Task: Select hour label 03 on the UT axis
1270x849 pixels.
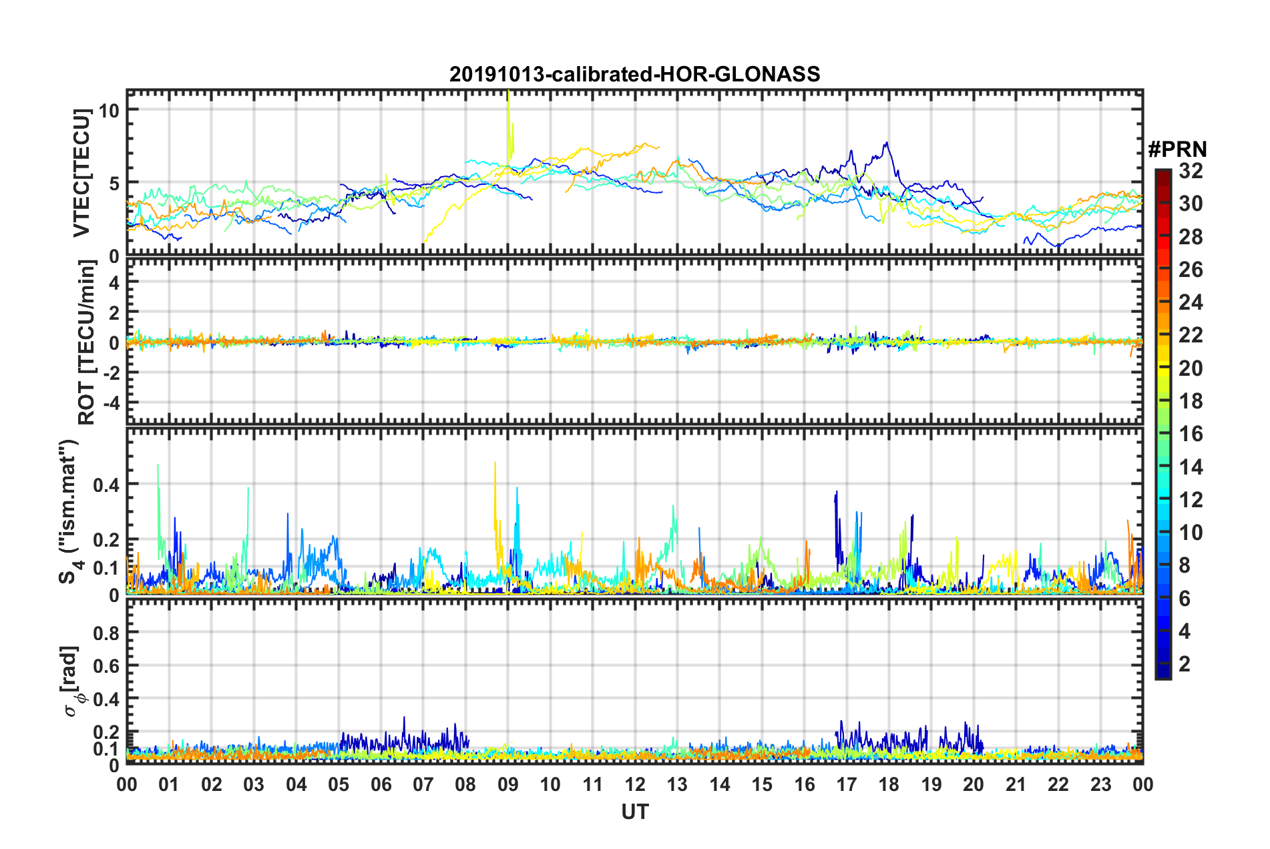Action: (254, 784)
